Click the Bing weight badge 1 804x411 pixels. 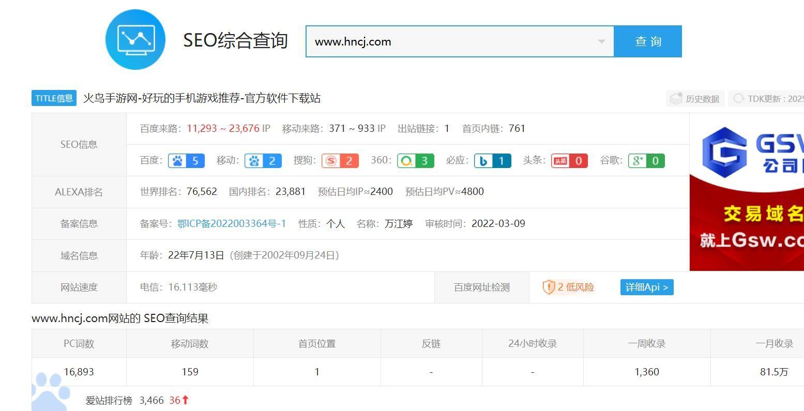click(492, 161)
